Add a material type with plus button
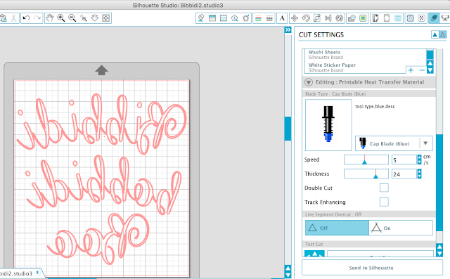 (x=411, y=70)
